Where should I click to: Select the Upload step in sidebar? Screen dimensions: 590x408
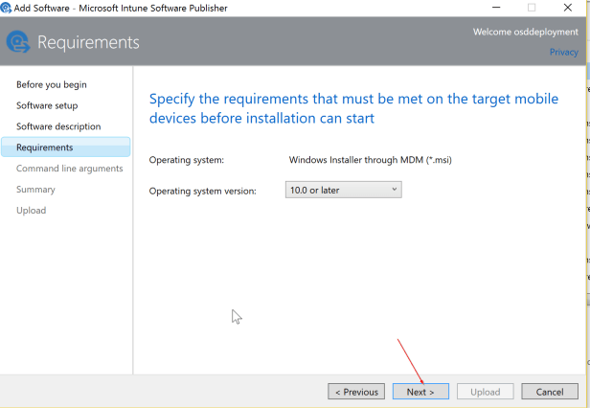tap(32, 211)
